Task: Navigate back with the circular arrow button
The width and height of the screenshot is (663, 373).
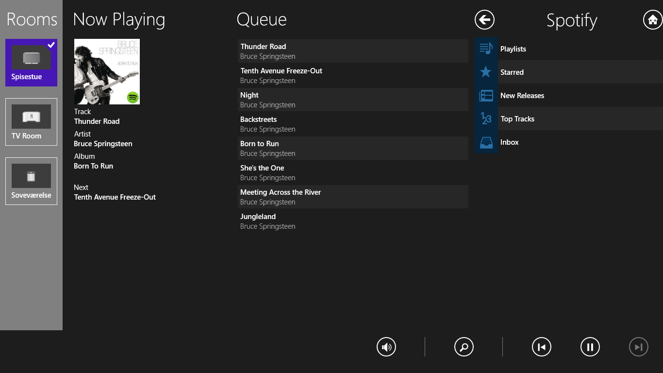Action: tap(484, 20)
